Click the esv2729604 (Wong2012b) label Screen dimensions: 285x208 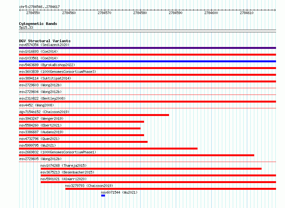pos(40,92)
